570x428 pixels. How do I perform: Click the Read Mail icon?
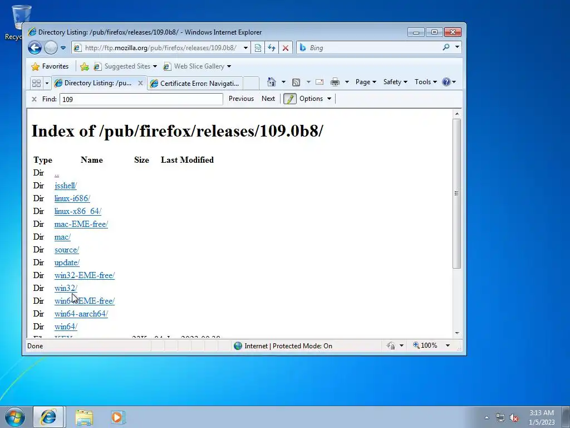pyautogui.click(x=320, y=82)
